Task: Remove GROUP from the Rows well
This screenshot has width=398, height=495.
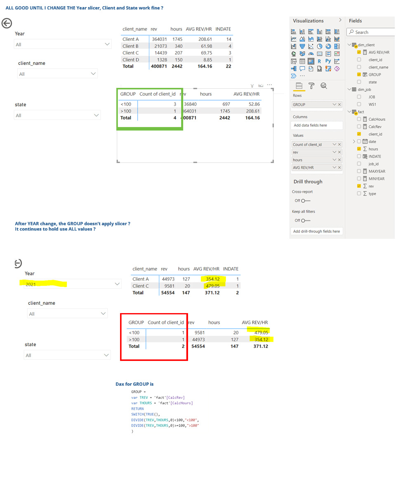Action: pos(340,105)
